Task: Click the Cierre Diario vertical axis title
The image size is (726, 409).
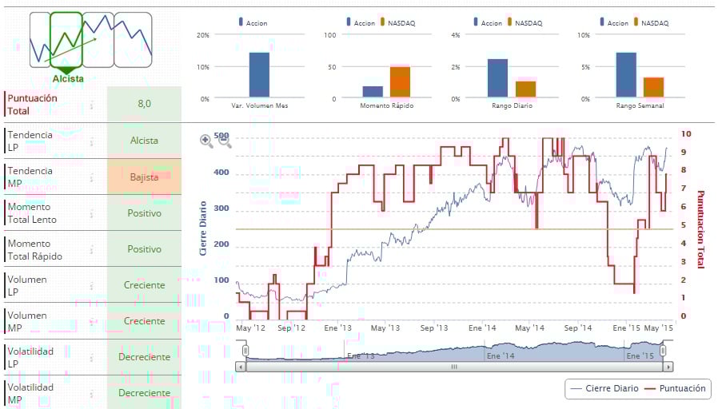Action: [x=203, y=228]
